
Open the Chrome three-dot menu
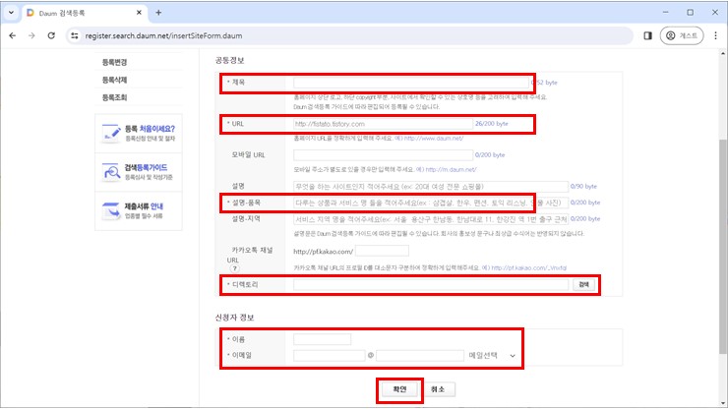pos(715,35)
